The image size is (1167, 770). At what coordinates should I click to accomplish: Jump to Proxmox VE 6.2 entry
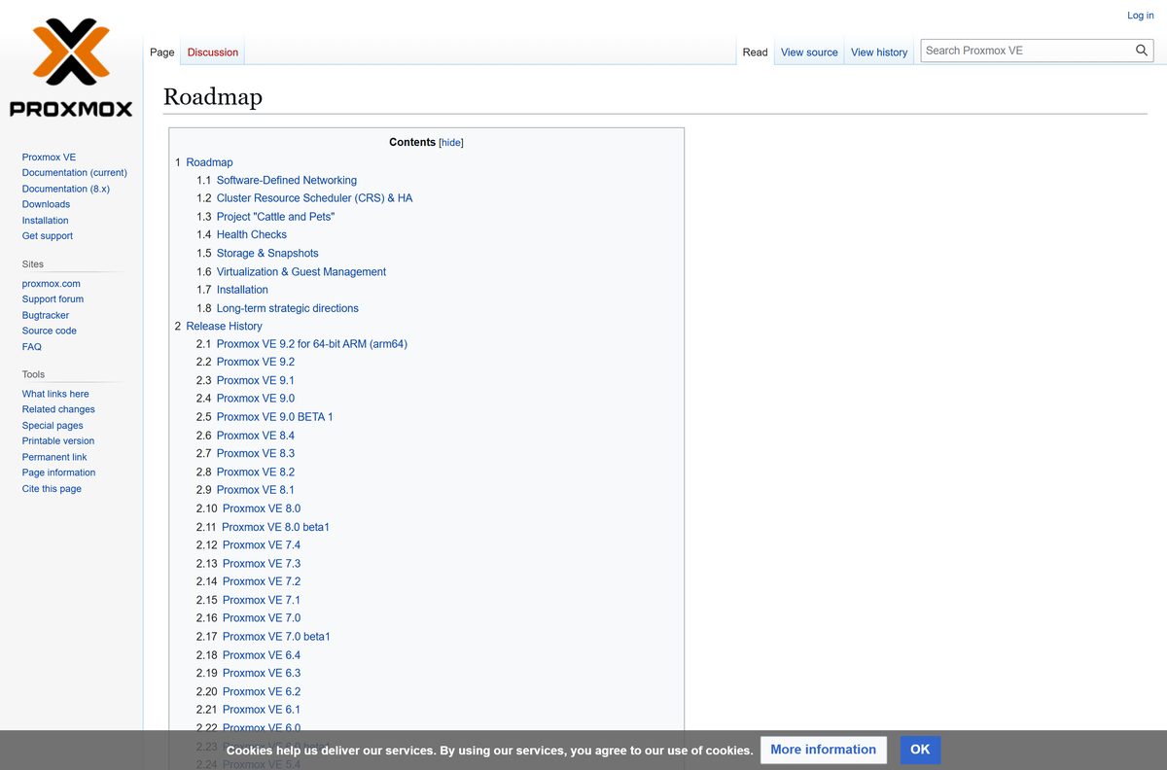coord(262,692)
